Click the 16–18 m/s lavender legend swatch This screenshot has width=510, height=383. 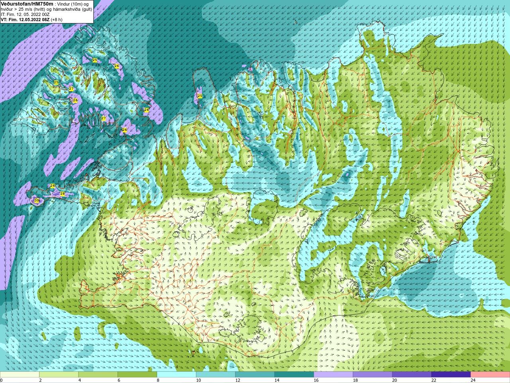click(x=333, y=375)
